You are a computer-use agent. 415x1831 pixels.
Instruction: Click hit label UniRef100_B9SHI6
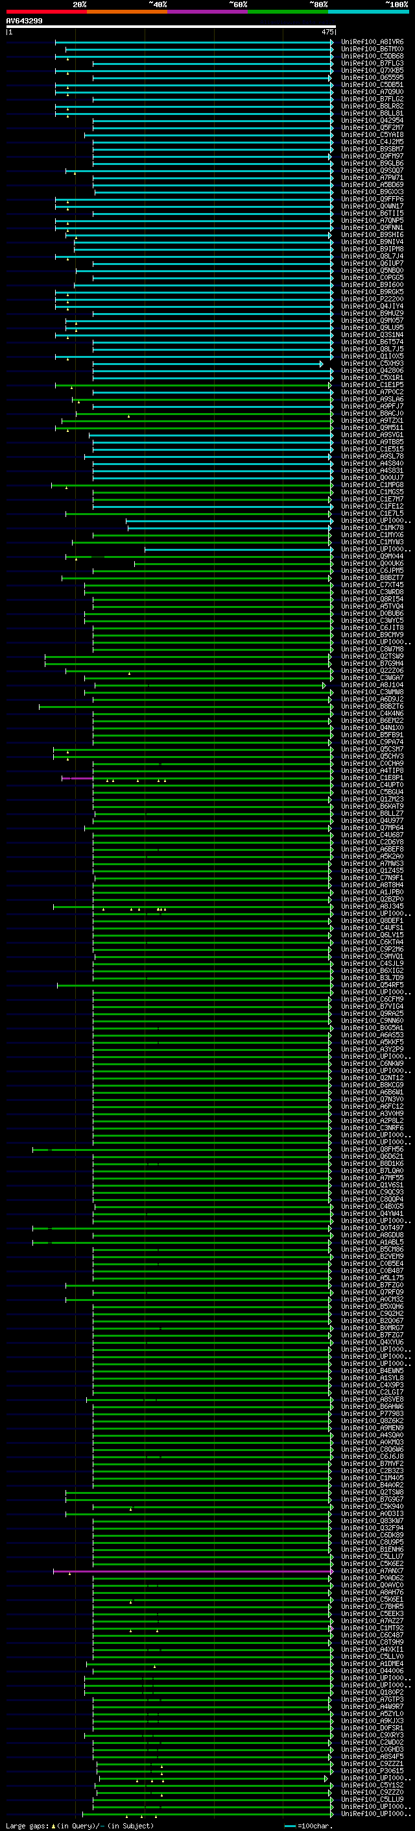pos(372,234)
